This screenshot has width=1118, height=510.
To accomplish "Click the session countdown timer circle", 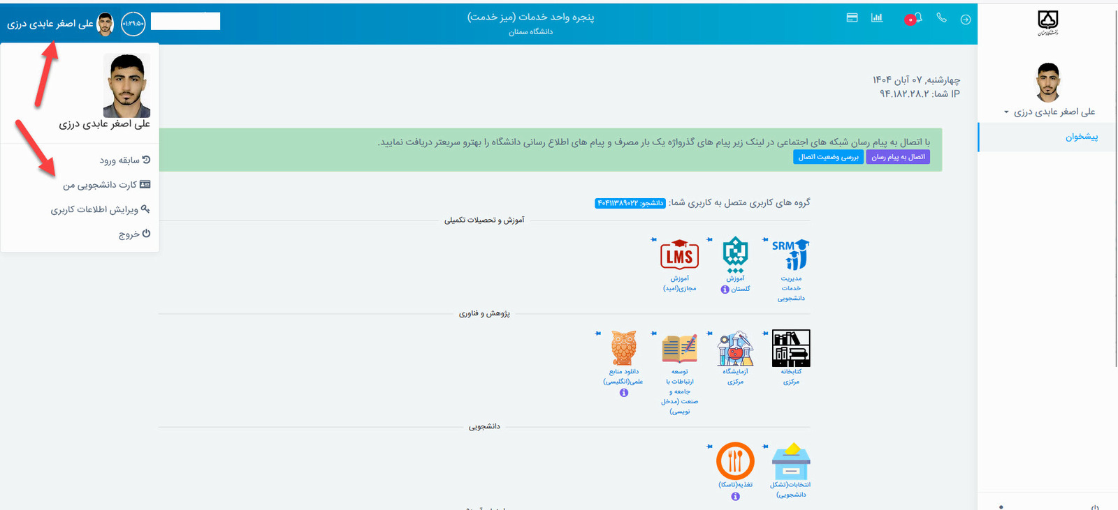I will tap(133, 24).
